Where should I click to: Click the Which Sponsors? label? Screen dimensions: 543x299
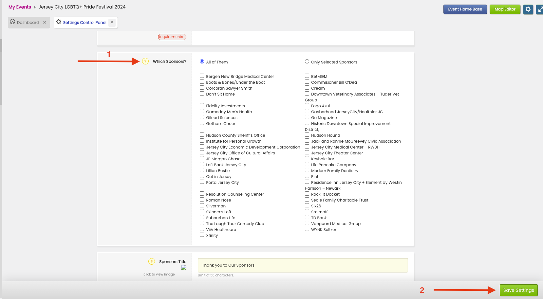pyautogui.click(x=170, y=62)
